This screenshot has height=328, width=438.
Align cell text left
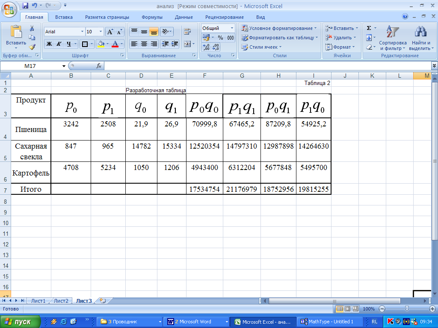(x=134, y=44)
